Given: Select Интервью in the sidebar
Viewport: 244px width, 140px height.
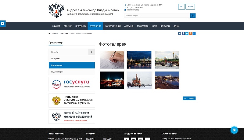Looking at the screenshot, I should tap(72, 59).
